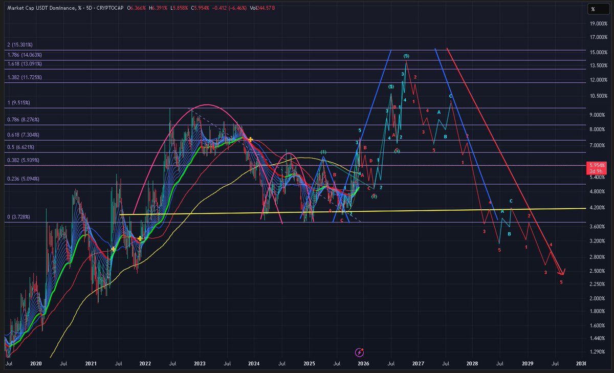The image size is (614, 373).
Task: Click the 2023 label on time axis
Action: 200,363
